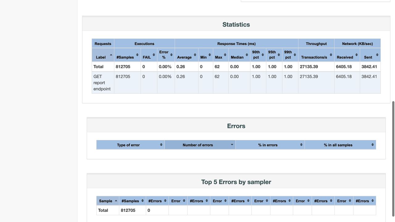Image resolution: width=395 pixels, height=222 pixels.
Task: Click the Response Times (ms) group header
Action: click(x=236, y=43)
